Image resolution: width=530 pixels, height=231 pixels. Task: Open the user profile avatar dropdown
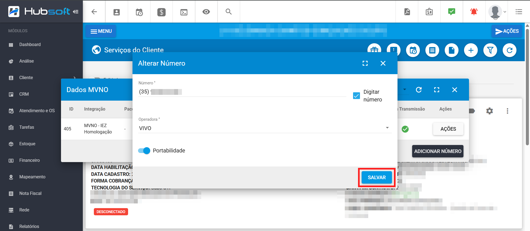pyautogui.click(x=497, y=12)
